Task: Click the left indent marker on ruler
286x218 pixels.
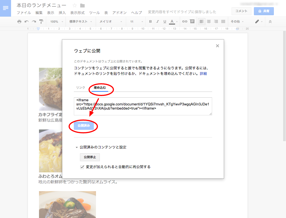Action: click(38, 29)
